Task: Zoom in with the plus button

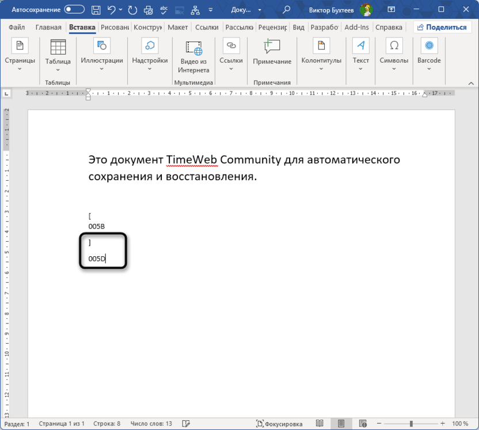Action: [x=442, y=424]
